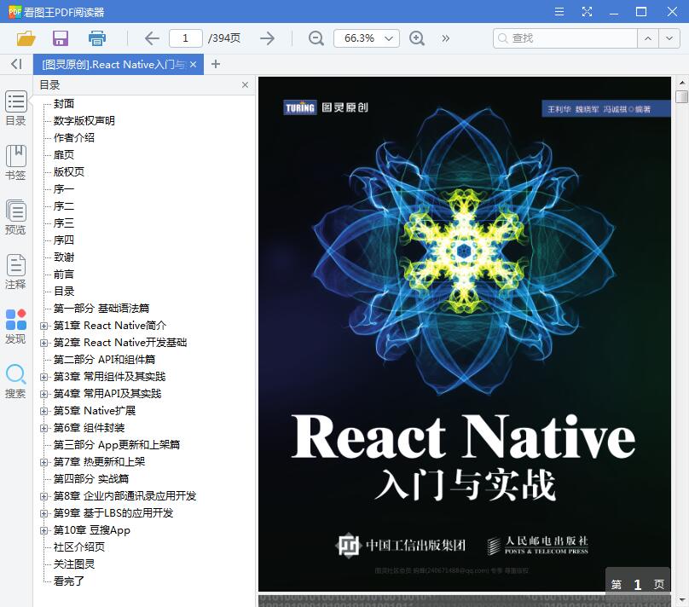Open the 预览 thumbnail preview panel
689x607 pixels.
(x=15, y=215)
